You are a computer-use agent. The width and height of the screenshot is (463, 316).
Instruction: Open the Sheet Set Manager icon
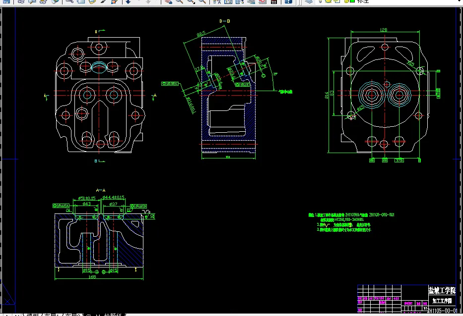tap(251, 1)
